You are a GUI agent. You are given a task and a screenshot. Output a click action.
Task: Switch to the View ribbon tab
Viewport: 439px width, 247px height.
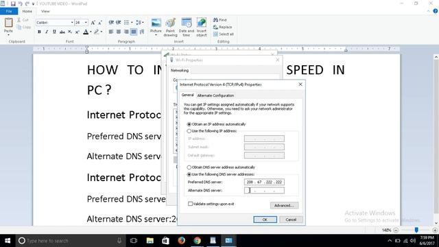click(x=45, y=11)
